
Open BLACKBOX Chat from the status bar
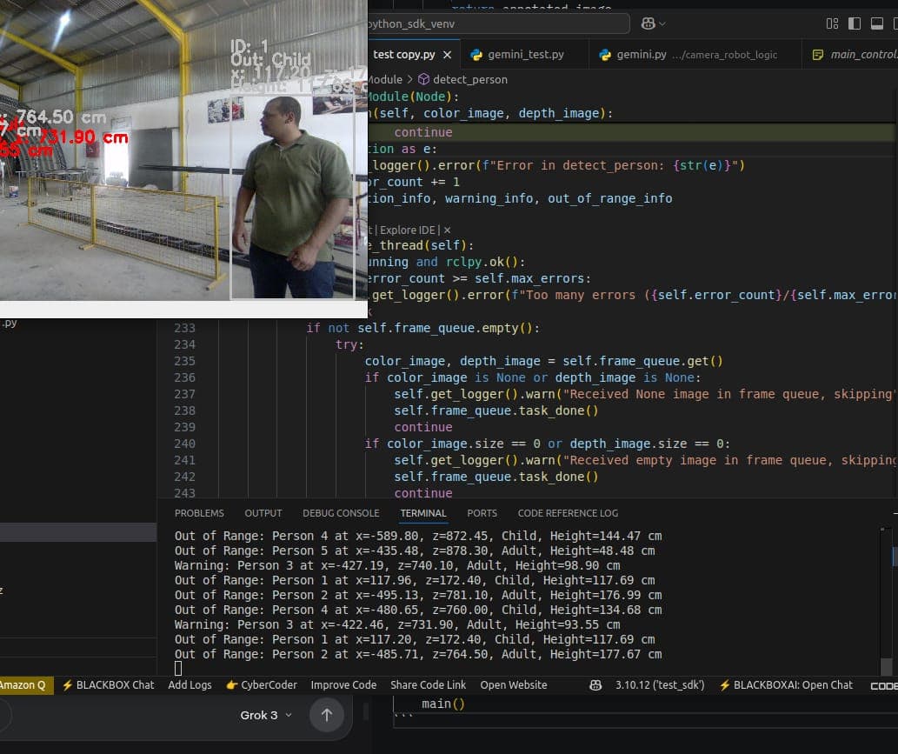pos(109,685)
